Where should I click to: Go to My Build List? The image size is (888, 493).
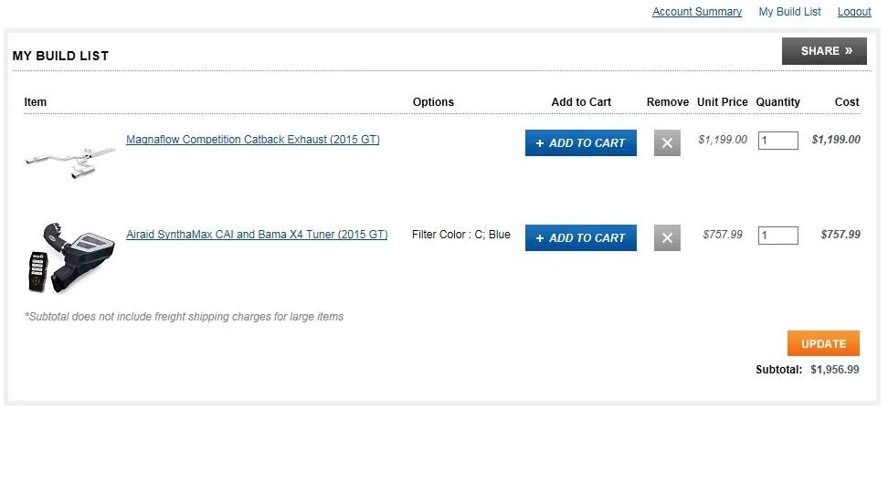pos(789,12)
